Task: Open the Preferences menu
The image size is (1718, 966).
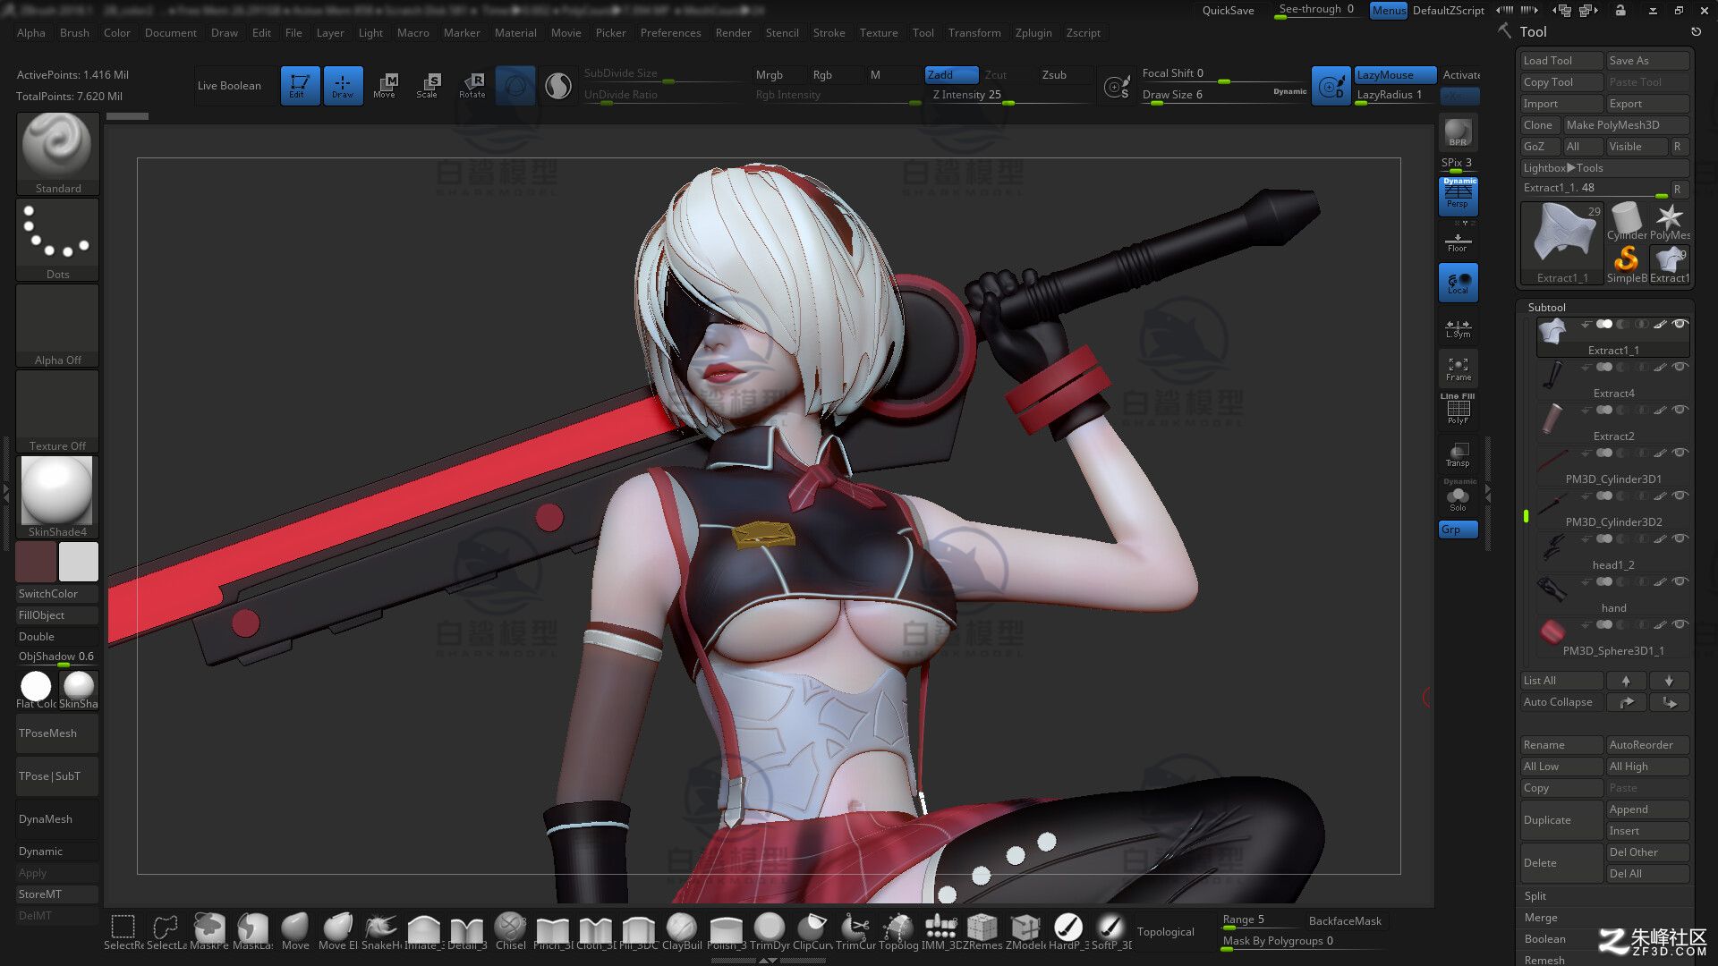Action: coord(670,32)
